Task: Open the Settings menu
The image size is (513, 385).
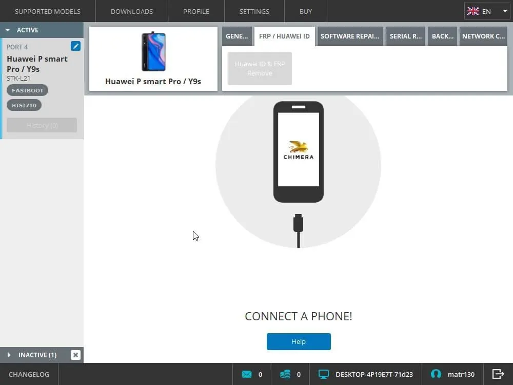Action: pyautogui.click(x=254, y=11)
